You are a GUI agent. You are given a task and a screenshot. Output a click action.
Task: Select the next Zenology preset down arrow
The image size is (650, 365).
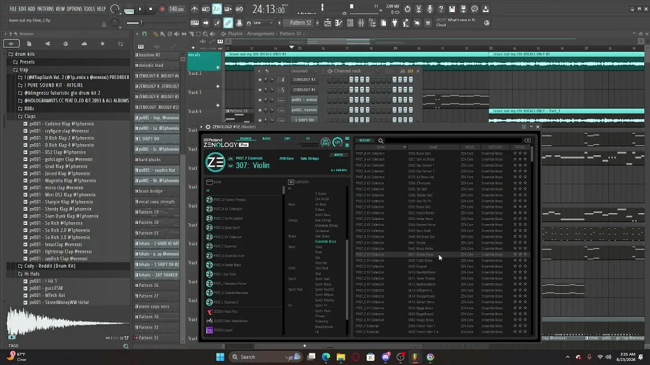231,166
